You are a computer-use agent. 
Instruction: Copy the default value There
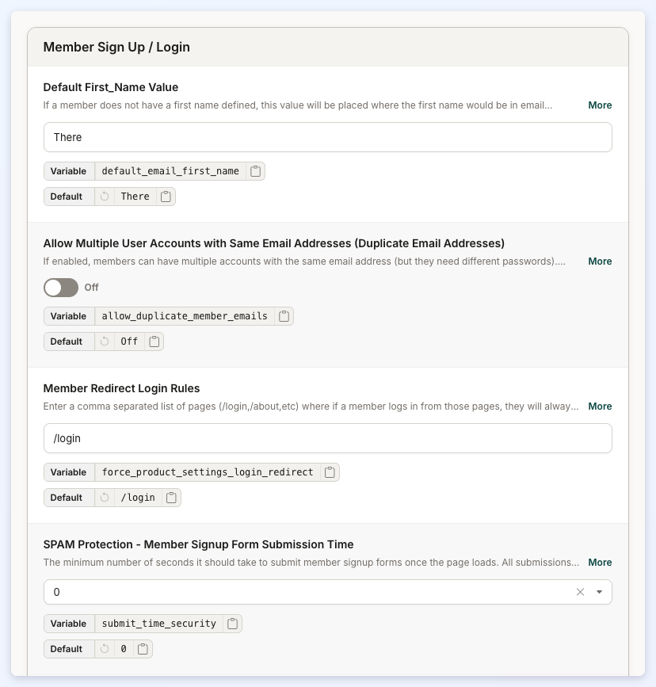[166, 197]
